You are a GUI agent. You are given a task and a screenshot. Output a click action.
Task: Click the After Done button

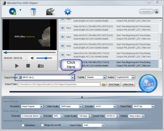(128, 84)
